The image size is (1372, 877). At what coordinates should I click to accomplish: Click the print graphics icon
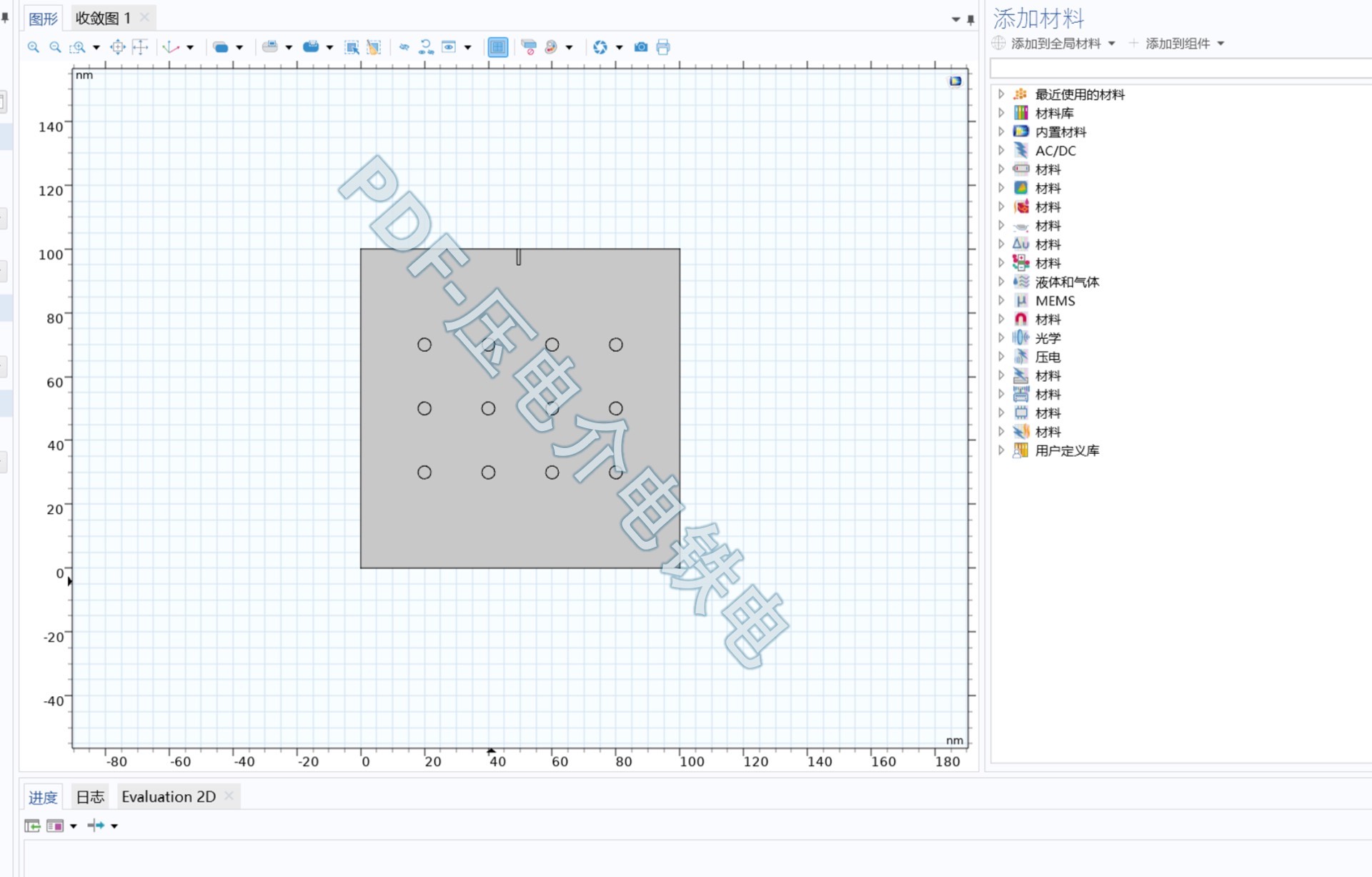pos(663,47)
